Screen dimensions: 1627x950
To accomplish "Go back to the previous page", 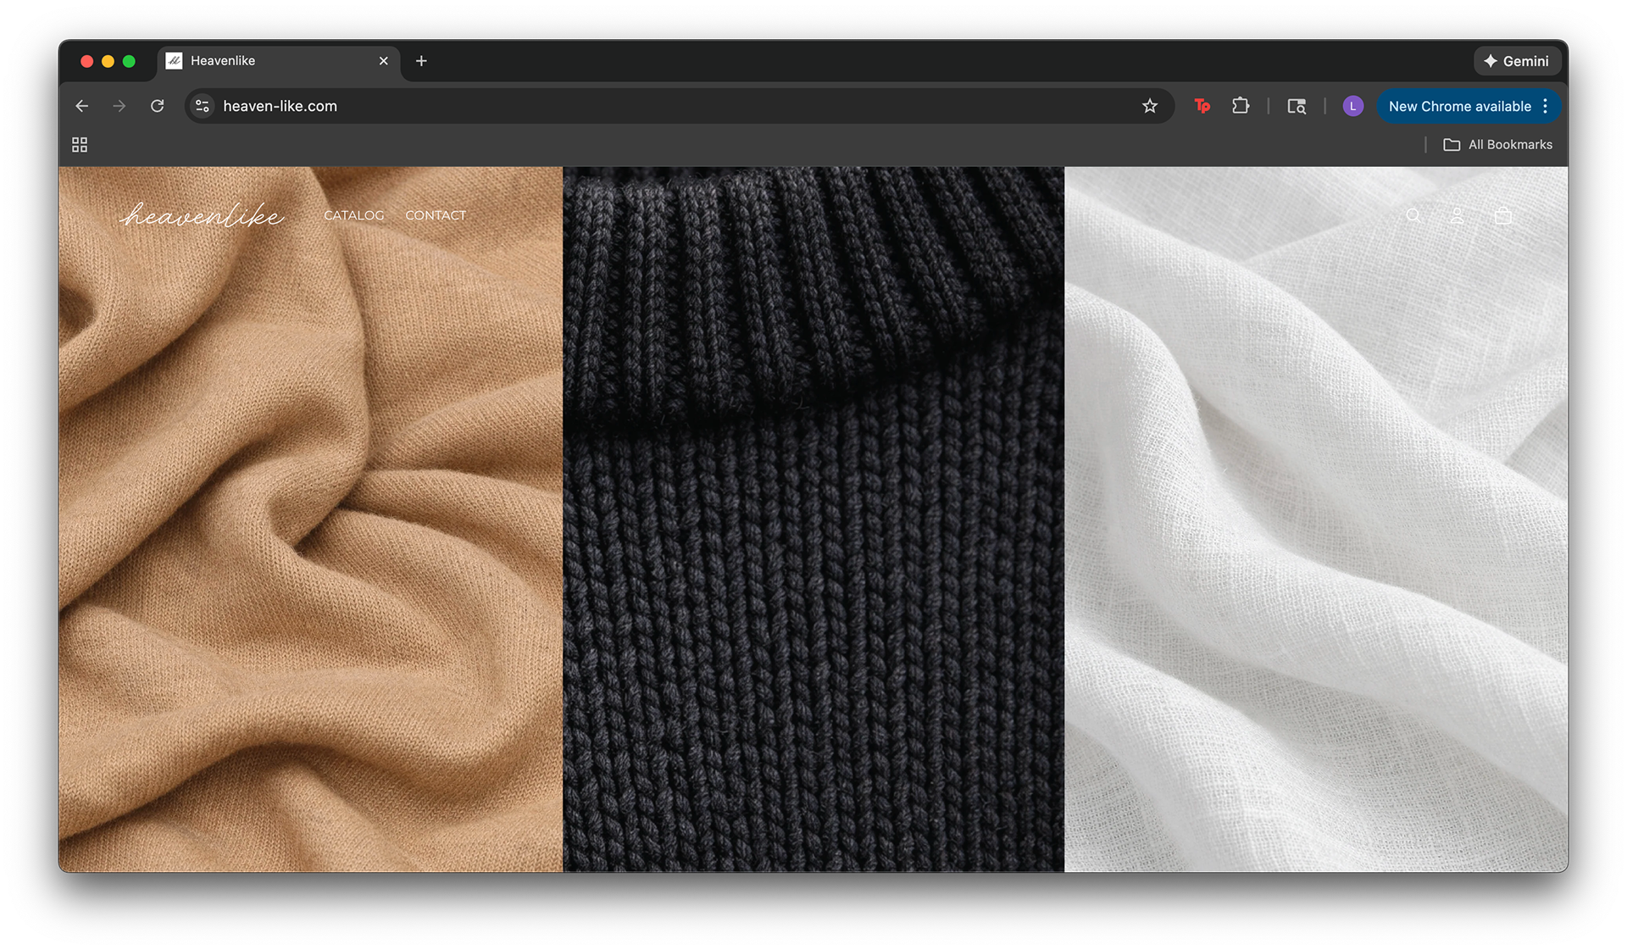I will click(x=82, y=106).
